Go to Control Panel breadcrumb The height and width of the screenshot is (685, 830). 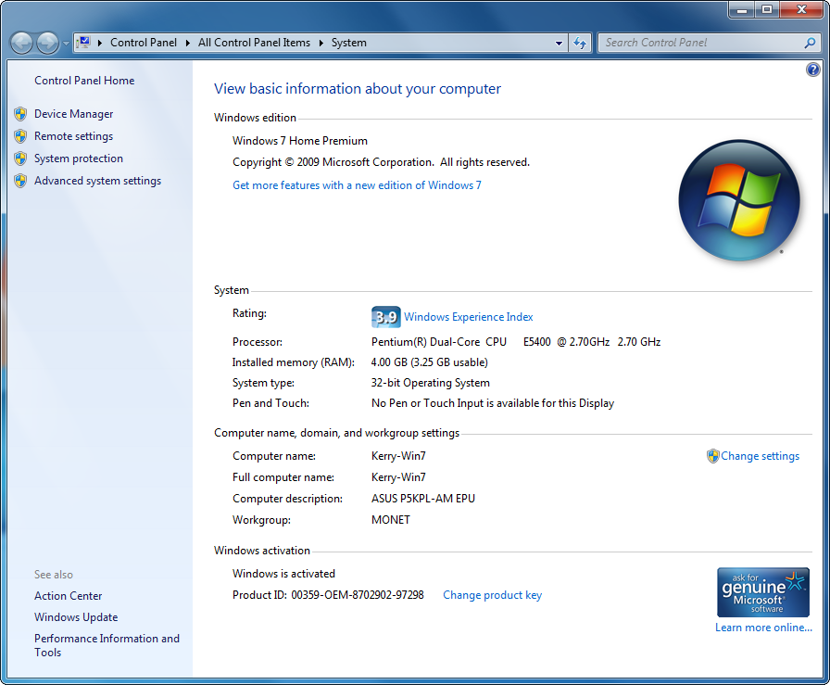click(x=144, y=43)
